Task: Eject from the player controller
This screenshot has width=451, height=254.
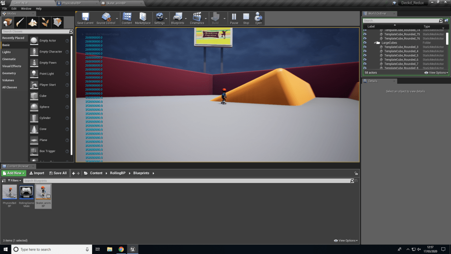Action: point(259,19)
